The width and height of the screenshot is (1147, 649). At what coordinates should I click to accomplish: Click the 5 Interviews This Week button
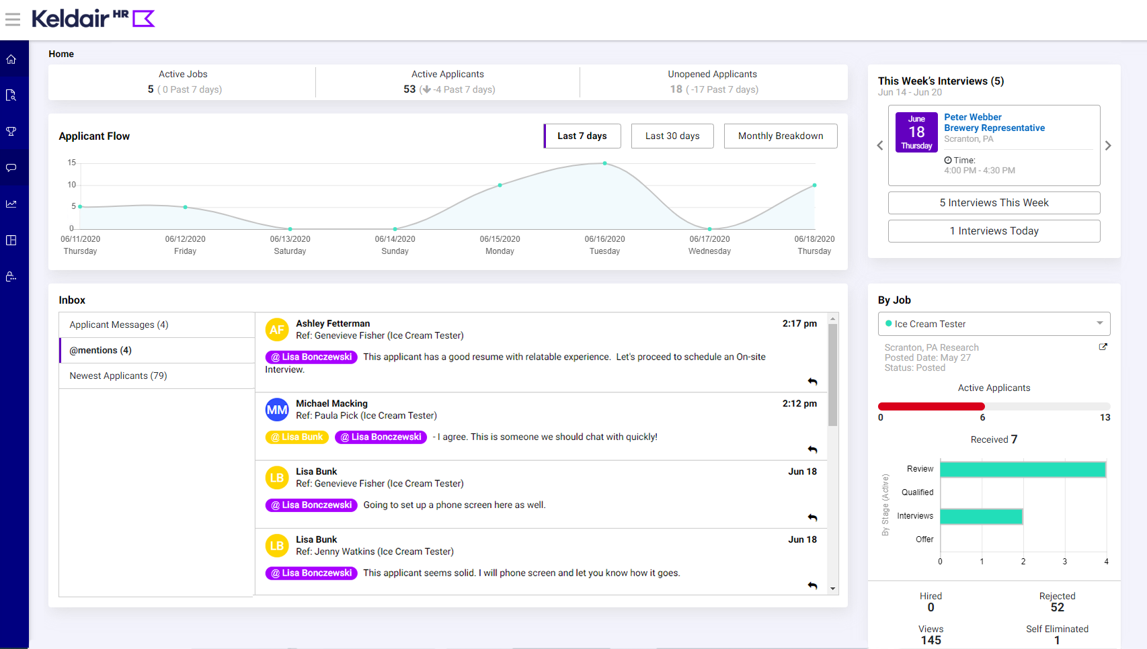tap(994, 203)
